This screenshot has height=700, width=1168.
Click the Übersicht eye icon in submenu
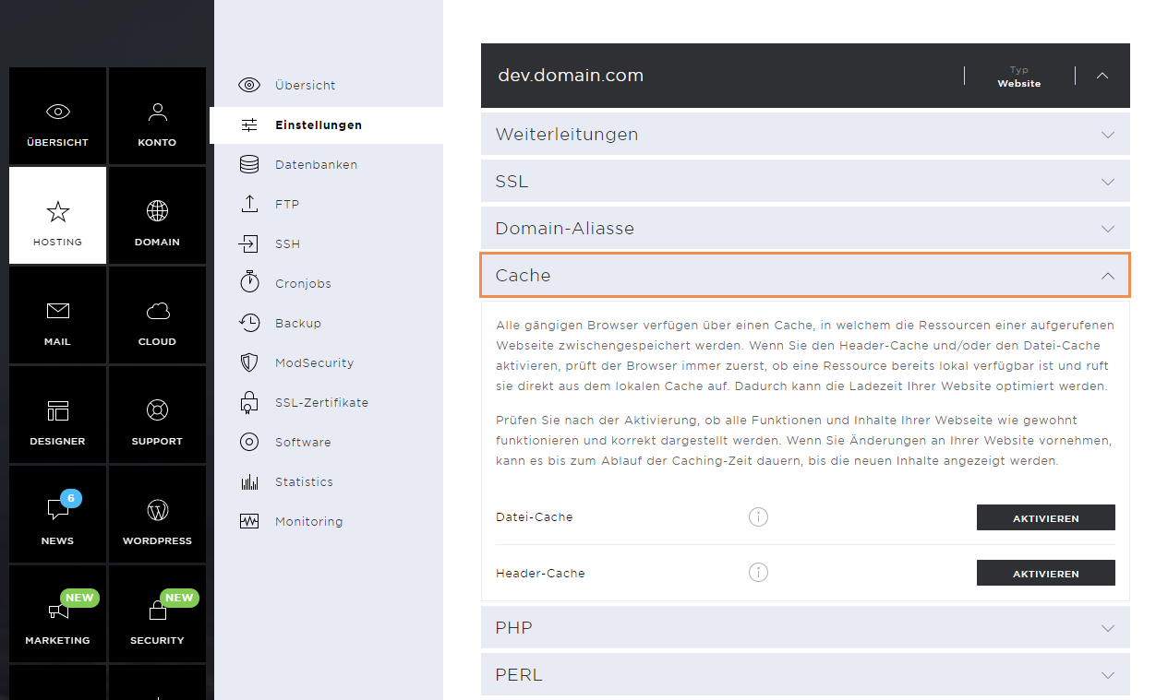coord(249,85)
